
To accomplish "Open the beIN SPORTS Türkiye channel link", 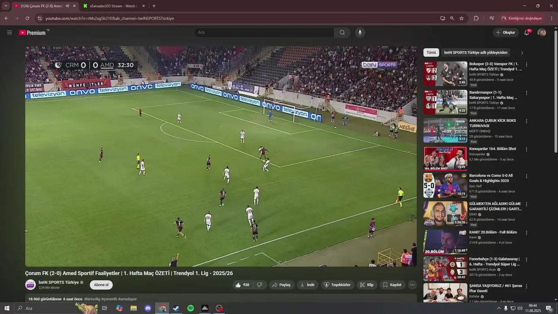I will (59, 282).
